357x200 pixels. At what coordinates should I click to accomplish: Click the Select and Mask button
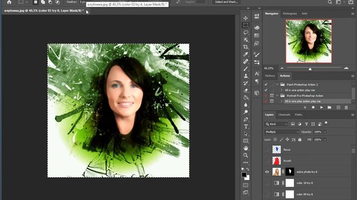226,2
